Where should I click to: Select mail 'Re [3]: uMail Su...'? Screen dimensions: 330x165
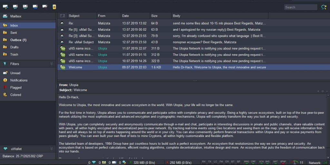(x=194, y=36)
